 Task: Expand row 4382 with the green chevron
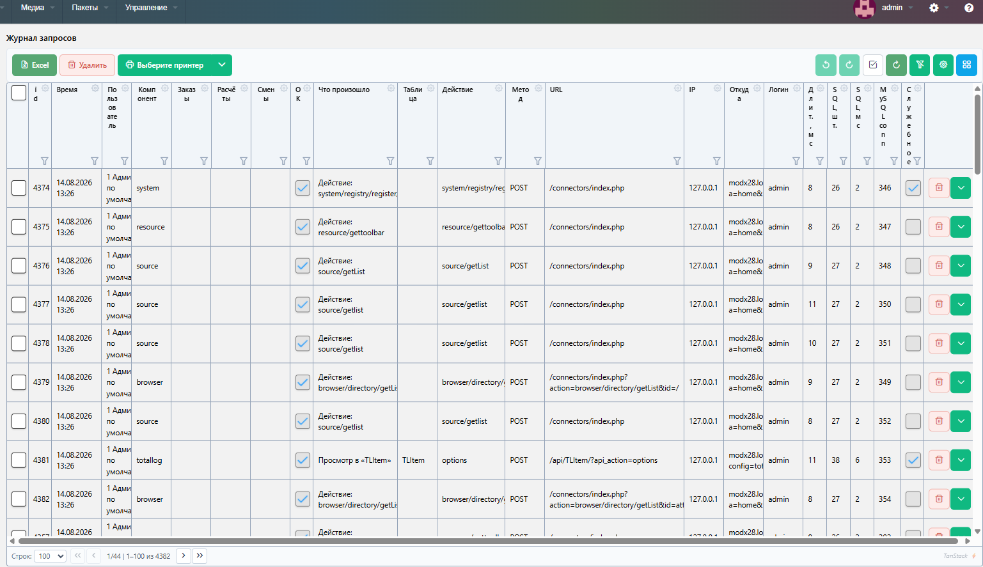[x=961, y=499]
